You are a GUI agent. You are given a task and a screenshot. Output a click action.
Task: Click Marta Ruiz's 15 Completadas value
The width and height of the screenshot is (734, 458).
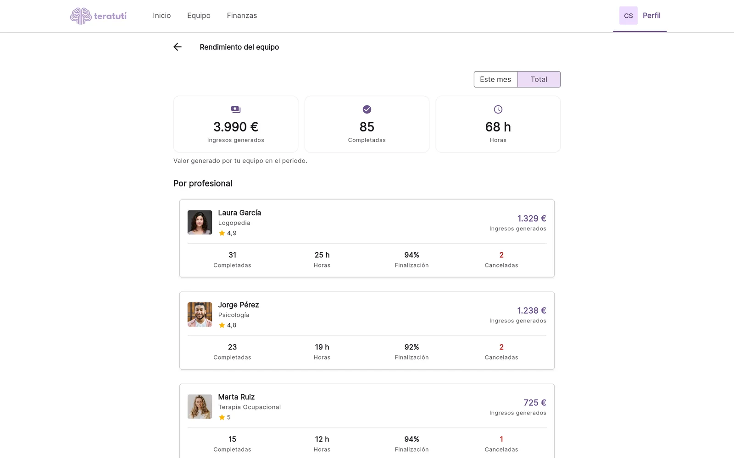233,439
